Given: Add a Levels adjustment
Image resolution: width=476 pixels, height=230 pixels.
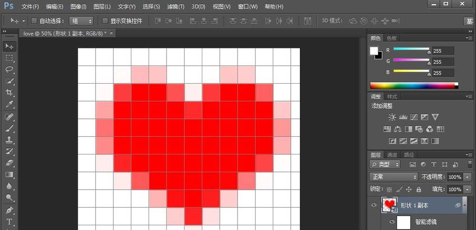Looking at the screenshot, I should (403, 117).
